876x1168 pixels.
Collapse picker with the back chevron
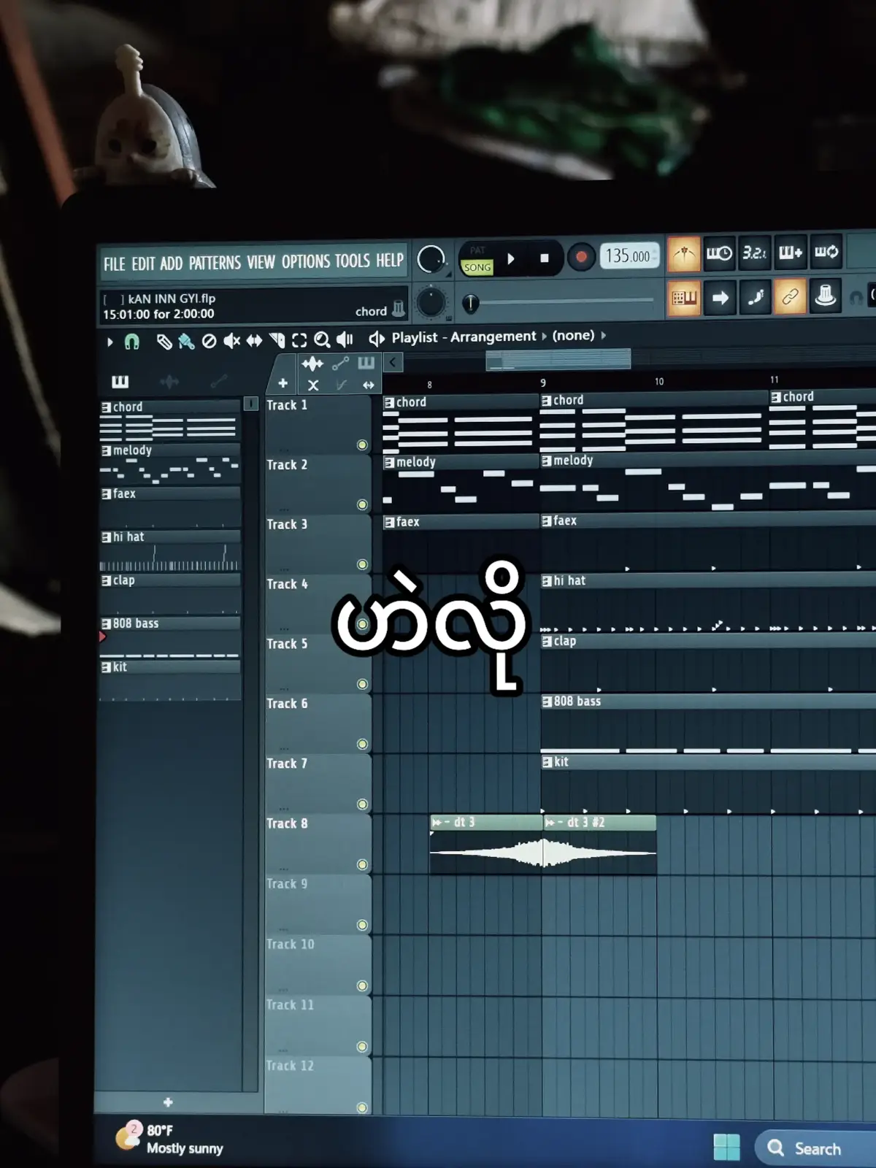pyautogui.click(x=393, y=362)
